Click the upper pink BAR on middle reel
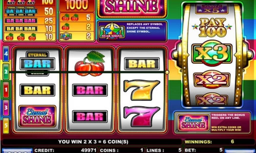This screenshot has height=153, width=256. (90, 90)
